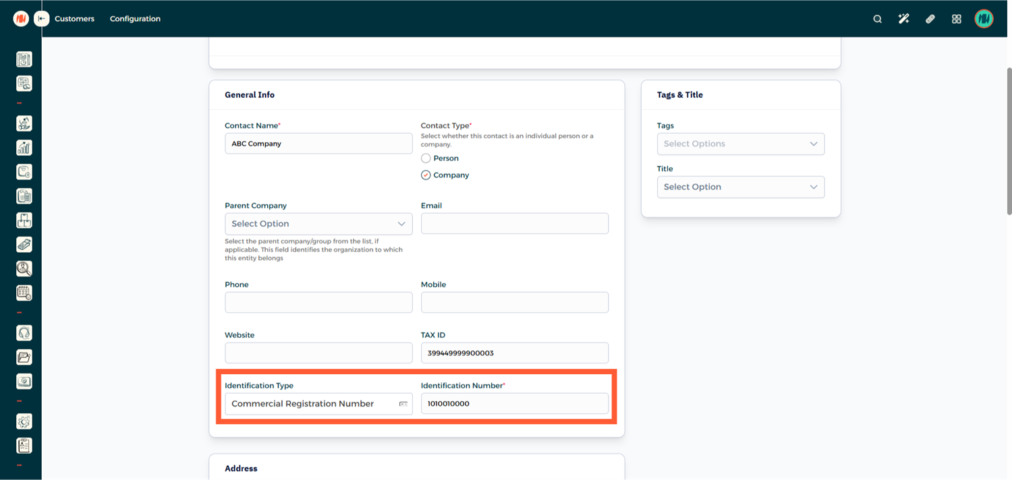
Task: Click the user profile avatar
Action: (984, 19)
